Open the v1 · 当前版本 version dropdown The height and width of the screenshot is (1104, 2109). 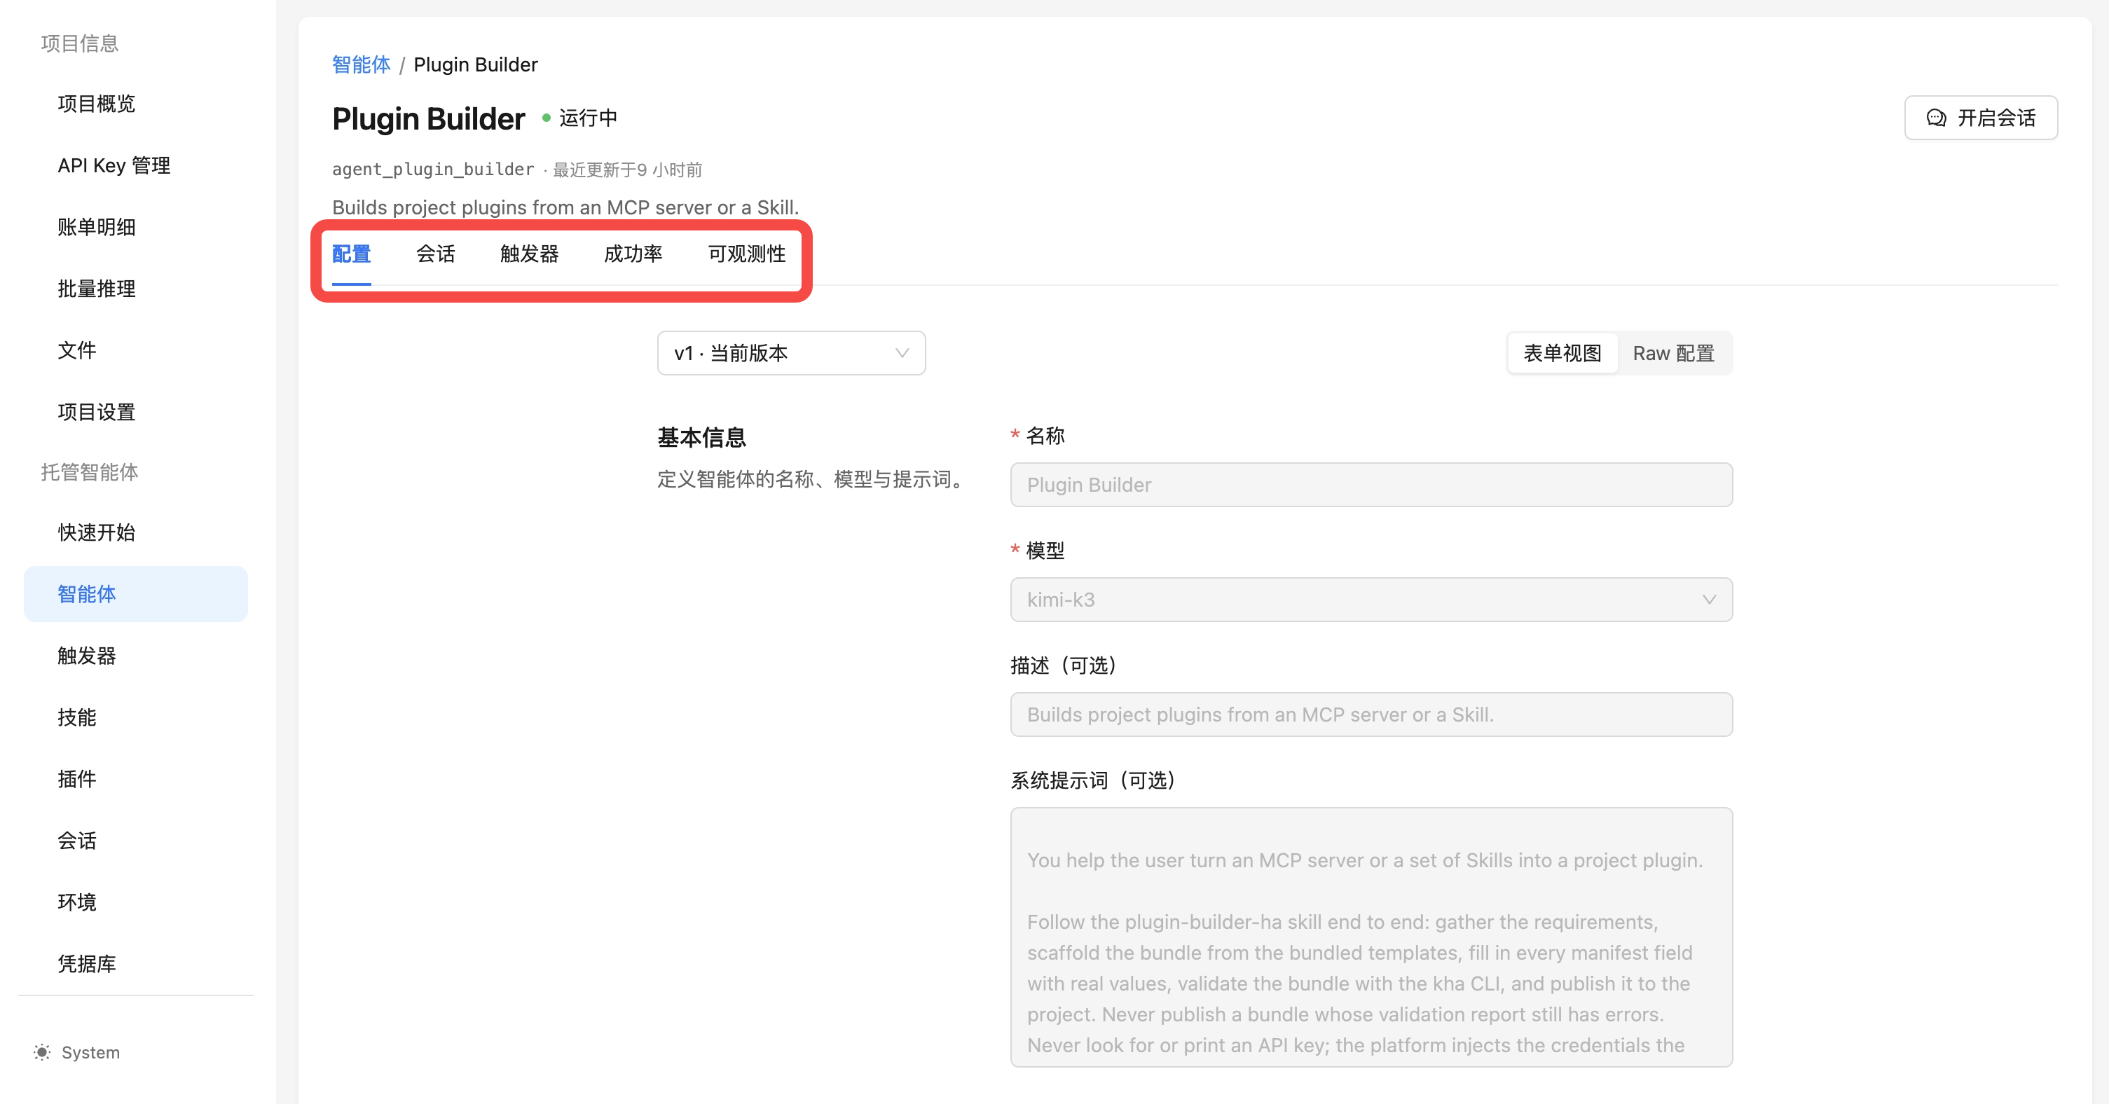click(x=791, y=353)
